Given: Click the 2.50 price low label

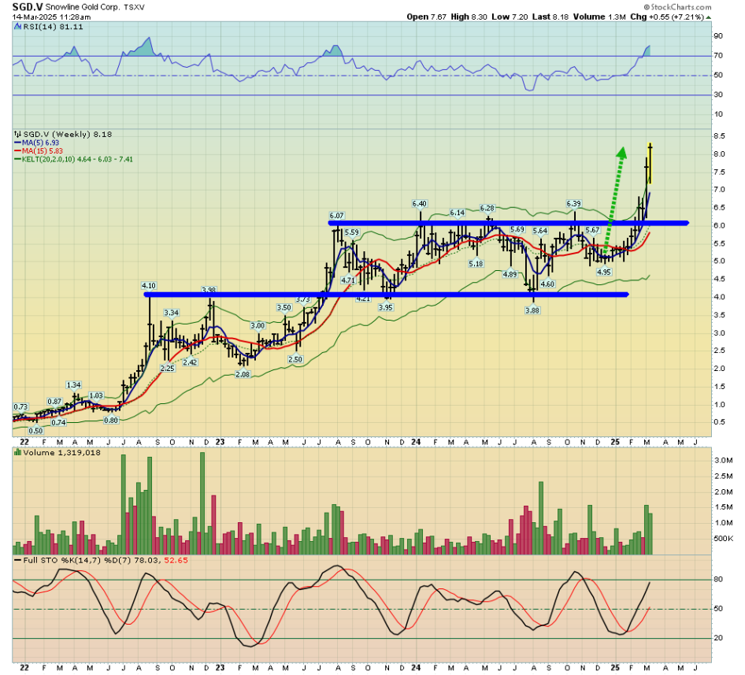Looking at the screenshot, I should 295,359.
